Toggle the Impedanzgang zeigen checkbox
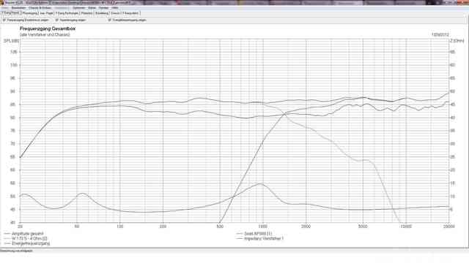469x263 pixels. tap(71, 20)
